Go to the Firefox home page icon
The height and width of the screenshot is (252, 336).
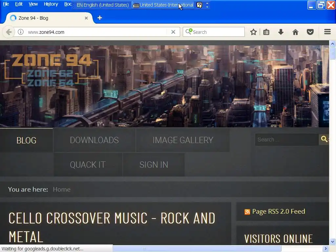(x=295, y=32)
